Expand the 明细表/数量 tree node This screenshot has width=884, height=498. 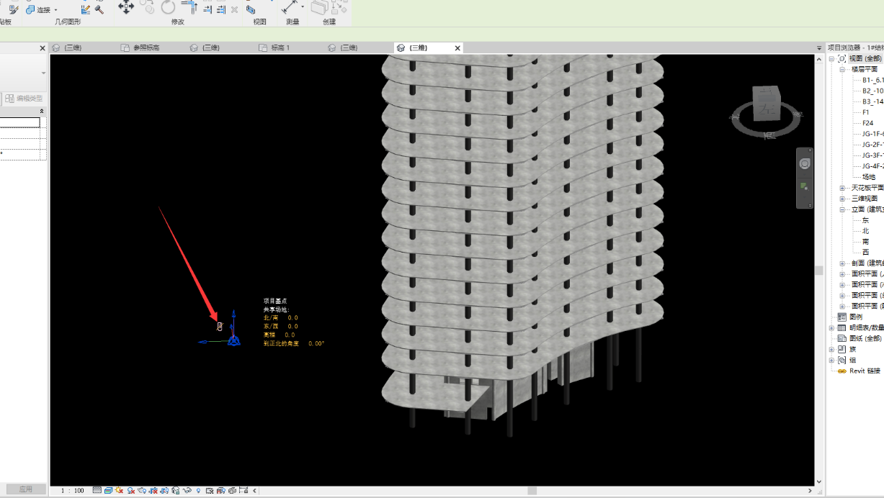click(832, 327)
